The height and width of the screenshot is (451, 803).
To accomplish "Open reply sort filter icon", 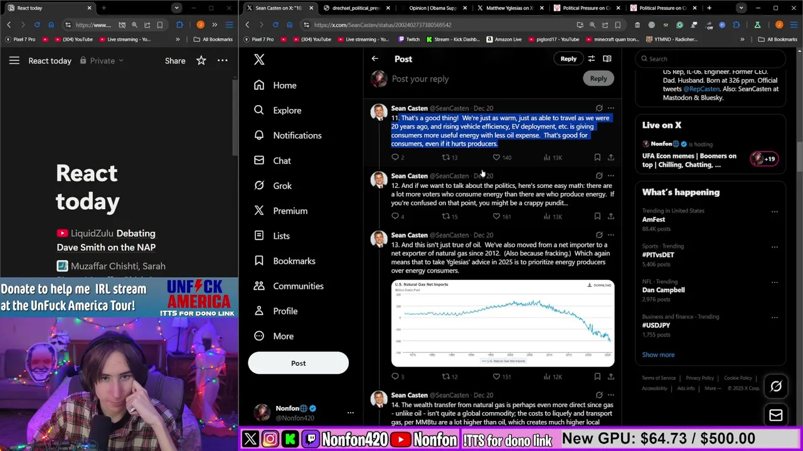I will point(591,59).
